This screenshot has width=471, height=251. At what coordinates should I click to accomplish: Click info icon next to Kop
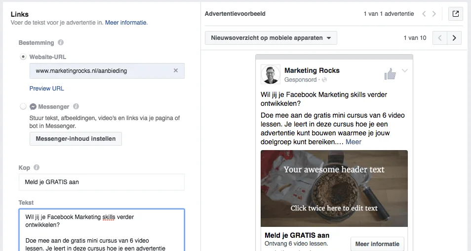(x=37, y=168)
